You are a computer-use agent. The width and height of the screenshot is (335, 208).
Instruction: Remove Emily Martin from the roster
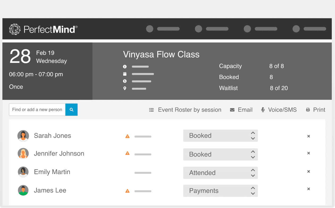(x=308, y=171)
